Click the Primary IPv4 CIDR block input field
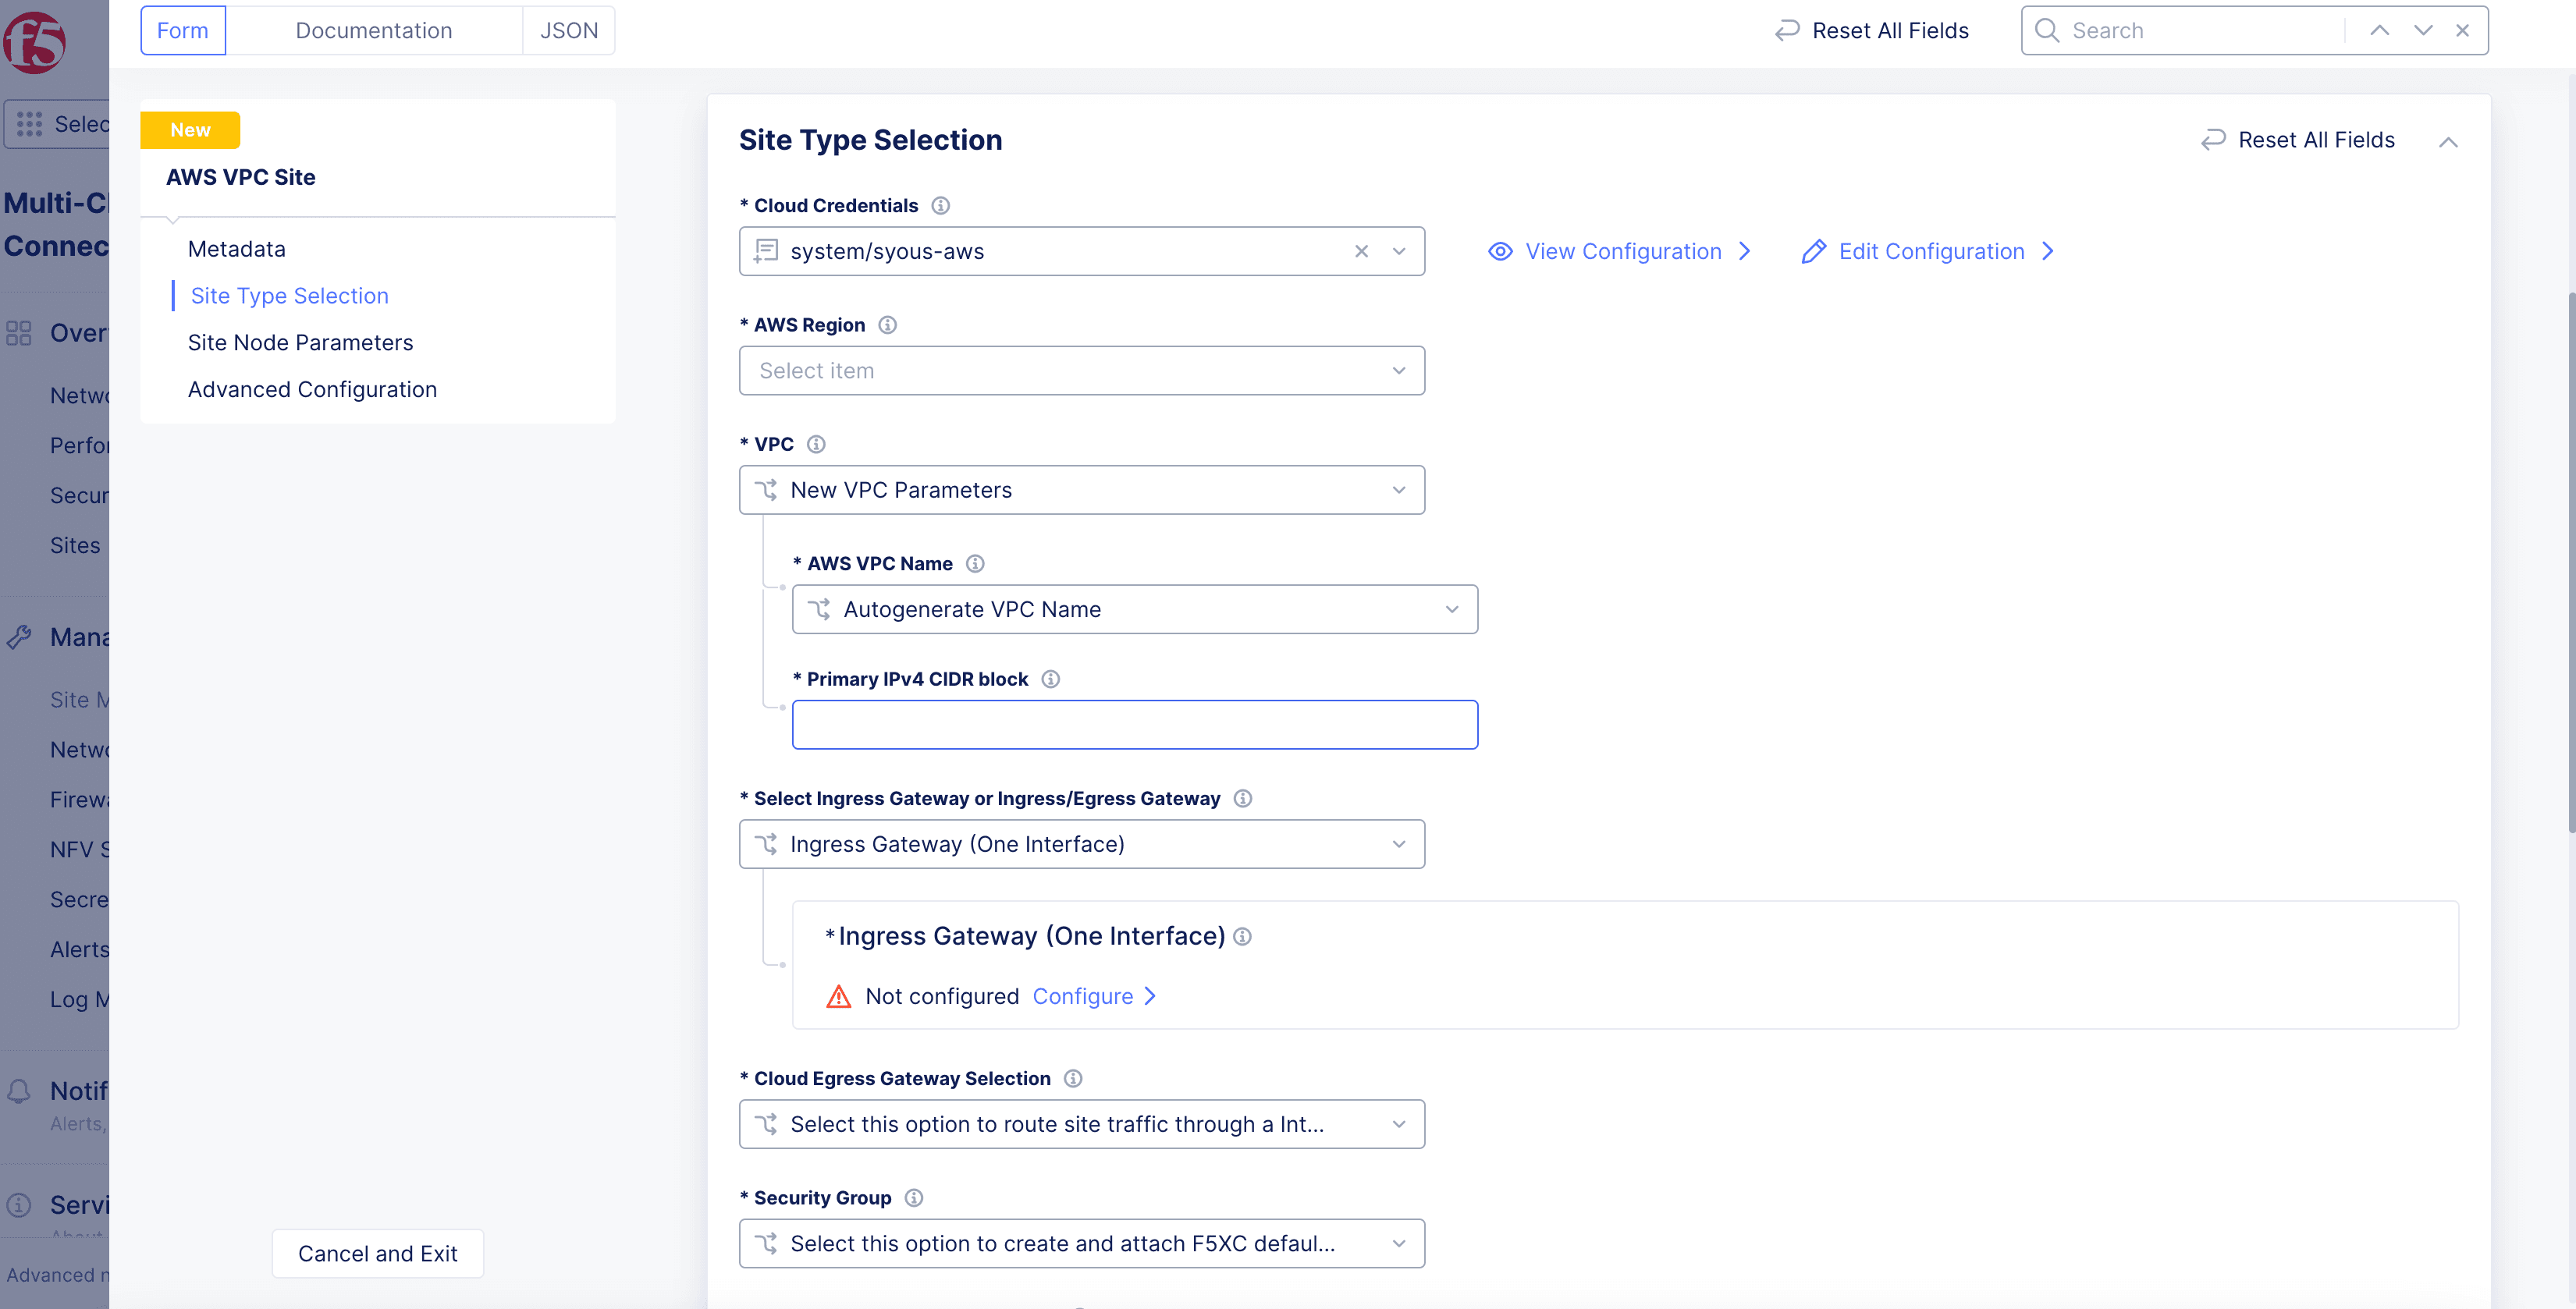The image size is (2576, 1309). (1135, 725)
